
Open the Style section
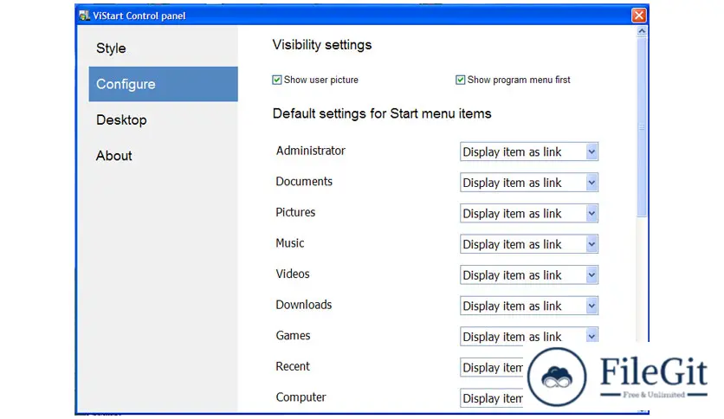pos(111,48)
